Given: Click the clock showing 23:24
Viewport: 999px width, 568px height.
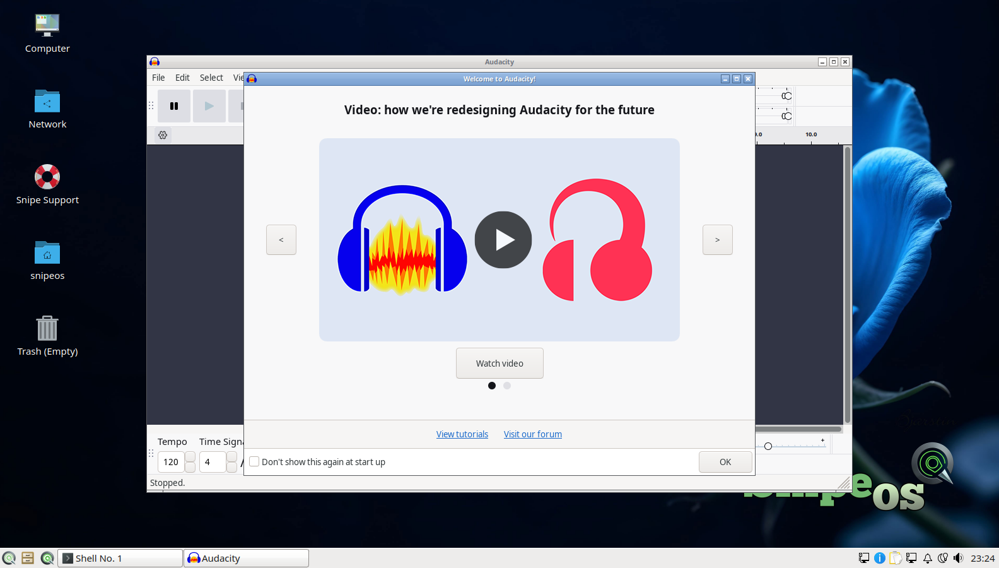Looking at the screenshot, I should pyautogui.click(x=983, y=558).
